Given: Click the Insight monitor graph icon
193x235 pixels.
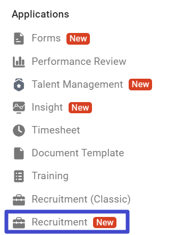Looking at the screenshot, I should [19, 107].
